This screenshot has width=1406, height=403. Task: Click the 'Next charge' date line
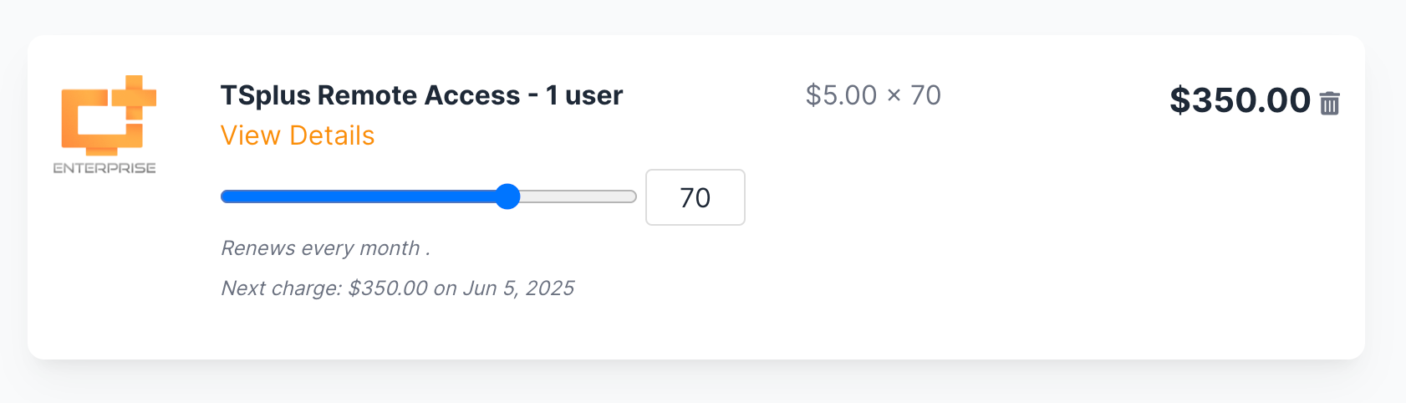point(397,288)
